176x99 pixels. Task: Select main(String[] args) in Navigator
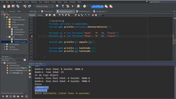tap(16, 73)
